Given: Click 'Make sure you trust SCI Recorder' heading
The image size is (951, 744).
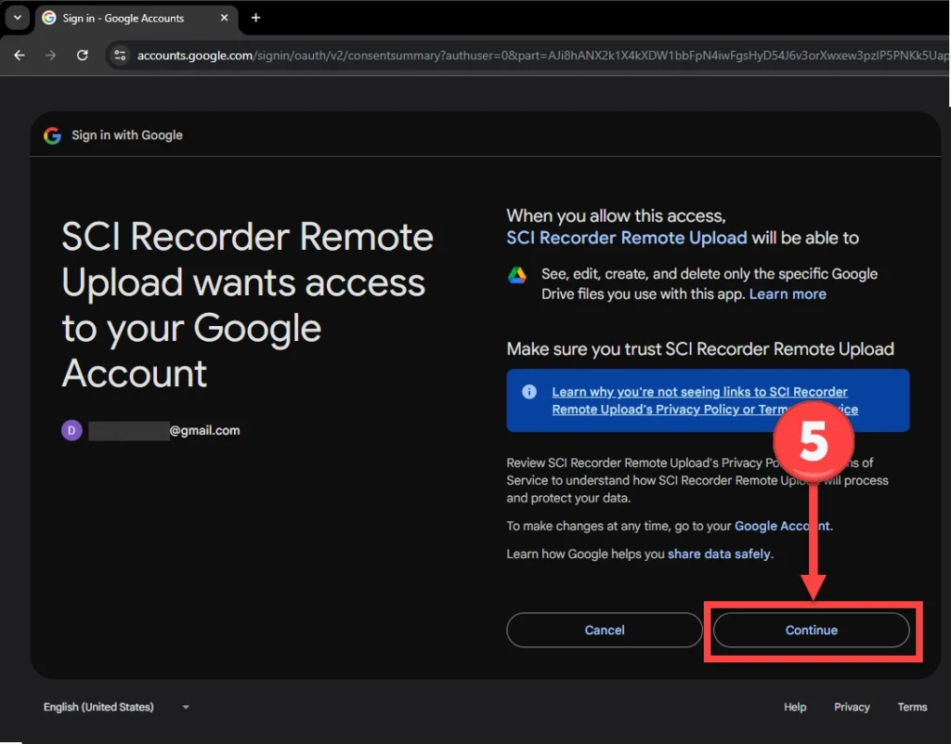Looking at the screenshot, I should point(700,349).
